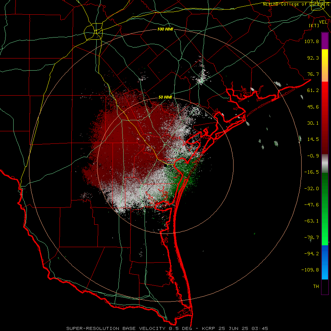The image size is (331, 331).
Task: Click the [KT] units label
Action: (x=314, y=25)
